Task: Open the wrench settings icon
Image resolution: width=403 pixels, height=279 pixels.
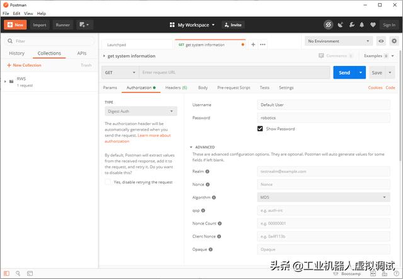Action: tap(351, 25)
